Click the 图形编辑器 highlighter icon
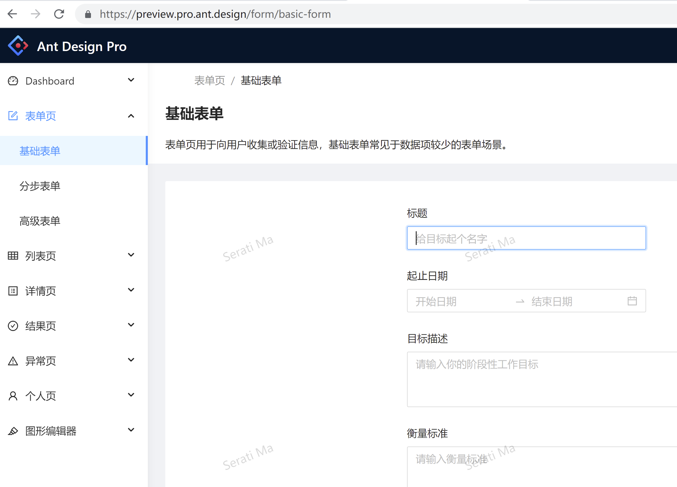Image resolution: width=677 pixels, height=487 pixels. [13, 431]
